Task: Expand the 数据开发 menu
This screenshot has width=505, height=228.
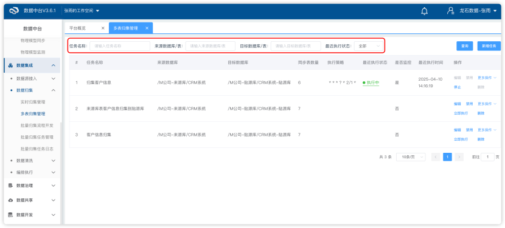Action: (x=54, y=215)
